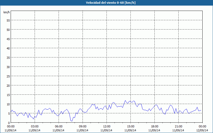The height and width of the screenshot is (133, 213).
Task: Click the chart title 'Velocidad del viento 0-60 [km/h]'
Action: 110,3
